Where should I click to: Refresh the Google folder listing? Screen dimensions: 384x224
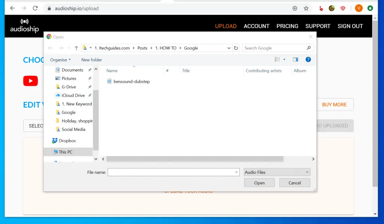click(236, 48)
